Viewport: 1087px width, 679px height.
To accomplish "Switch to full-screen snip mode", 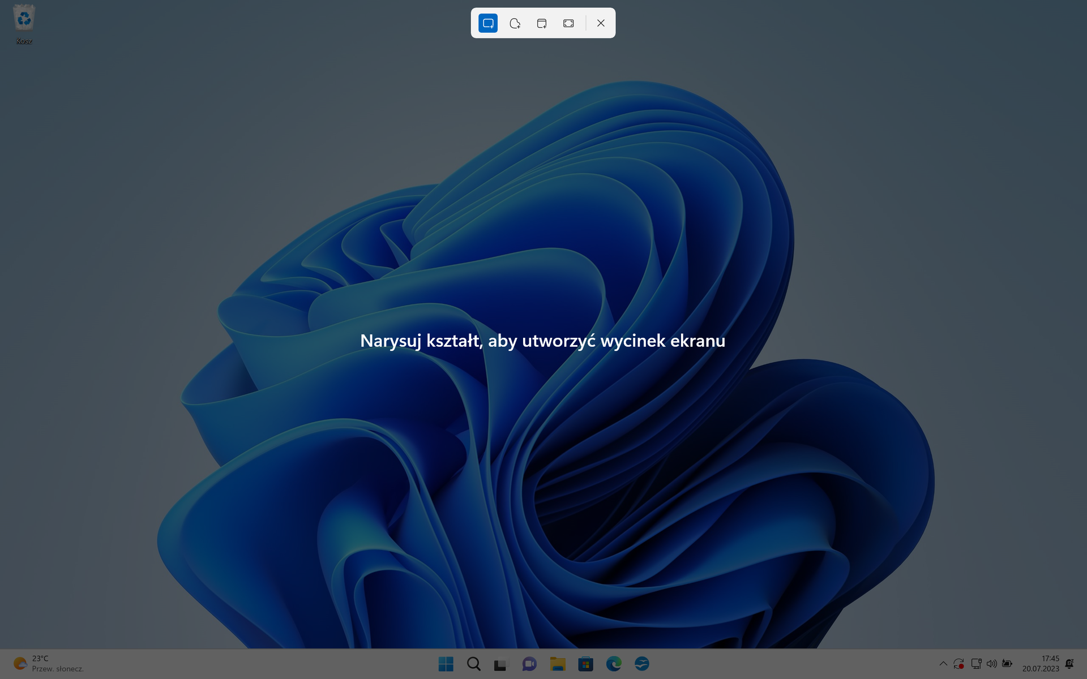I will tap(568, 23).
